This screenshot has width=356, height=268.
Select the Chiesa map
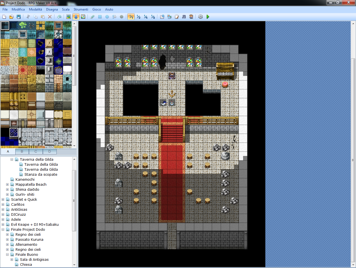pos(26,265)
